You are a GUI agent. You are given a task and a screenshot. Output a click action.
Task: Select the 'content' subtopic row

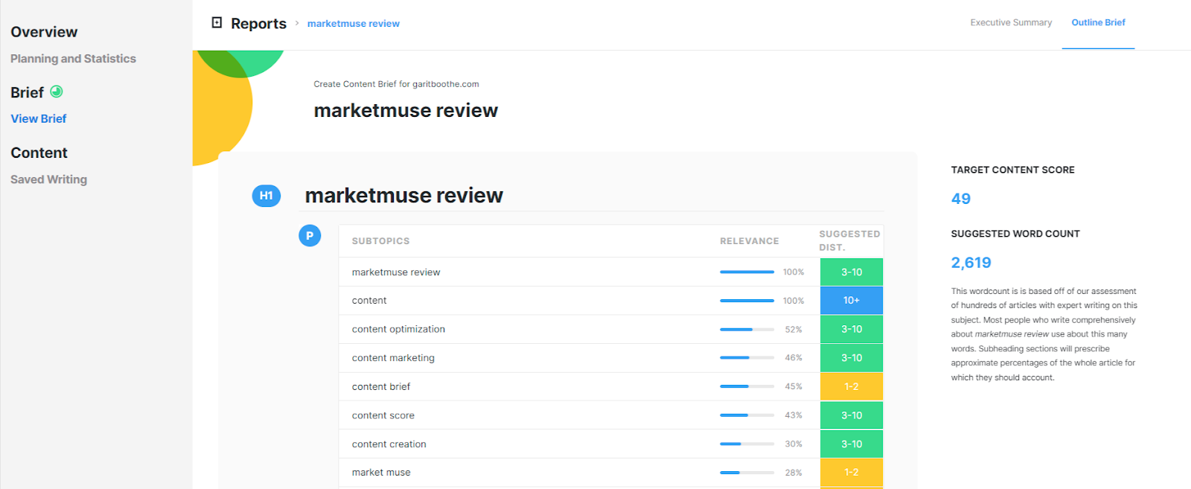click(369, 301)
